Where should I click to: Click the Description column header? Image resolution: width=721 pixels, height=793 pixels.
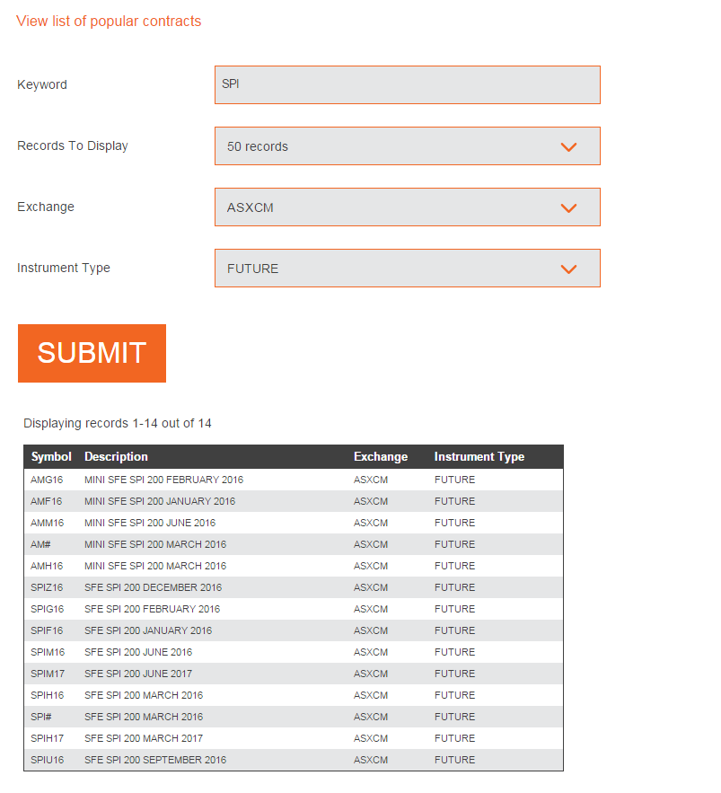(116, 457)
